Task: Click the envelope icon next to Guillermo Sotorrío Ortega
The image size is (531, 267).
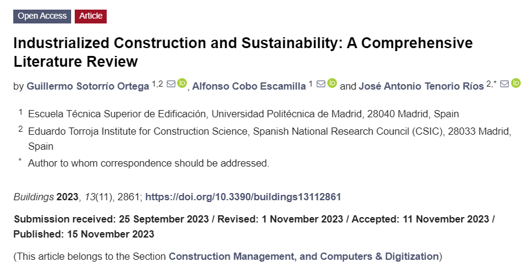Action: [171, 84]
